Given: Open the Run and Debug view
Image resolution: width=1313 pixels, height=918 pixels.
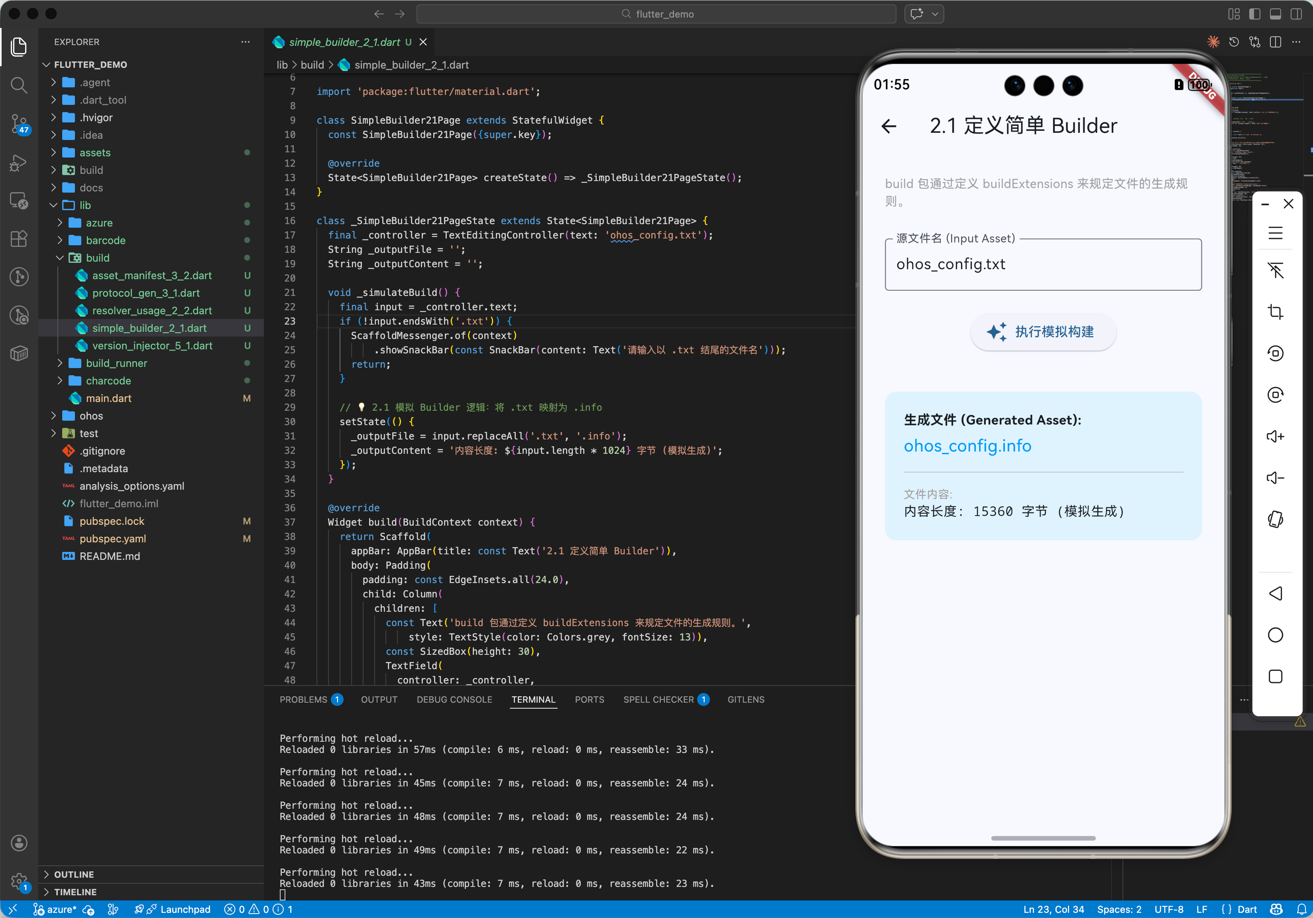Looking at the screenshot, I should click(19, 162).
